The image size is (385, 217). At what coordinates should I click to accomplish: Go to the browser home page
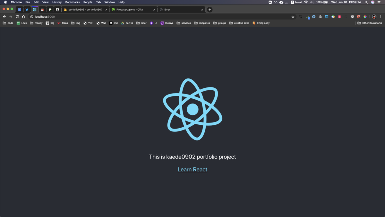24,17
